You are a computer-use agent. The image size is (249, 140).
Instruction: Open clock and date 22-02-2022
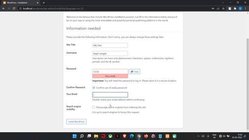[x=237, y=136]
